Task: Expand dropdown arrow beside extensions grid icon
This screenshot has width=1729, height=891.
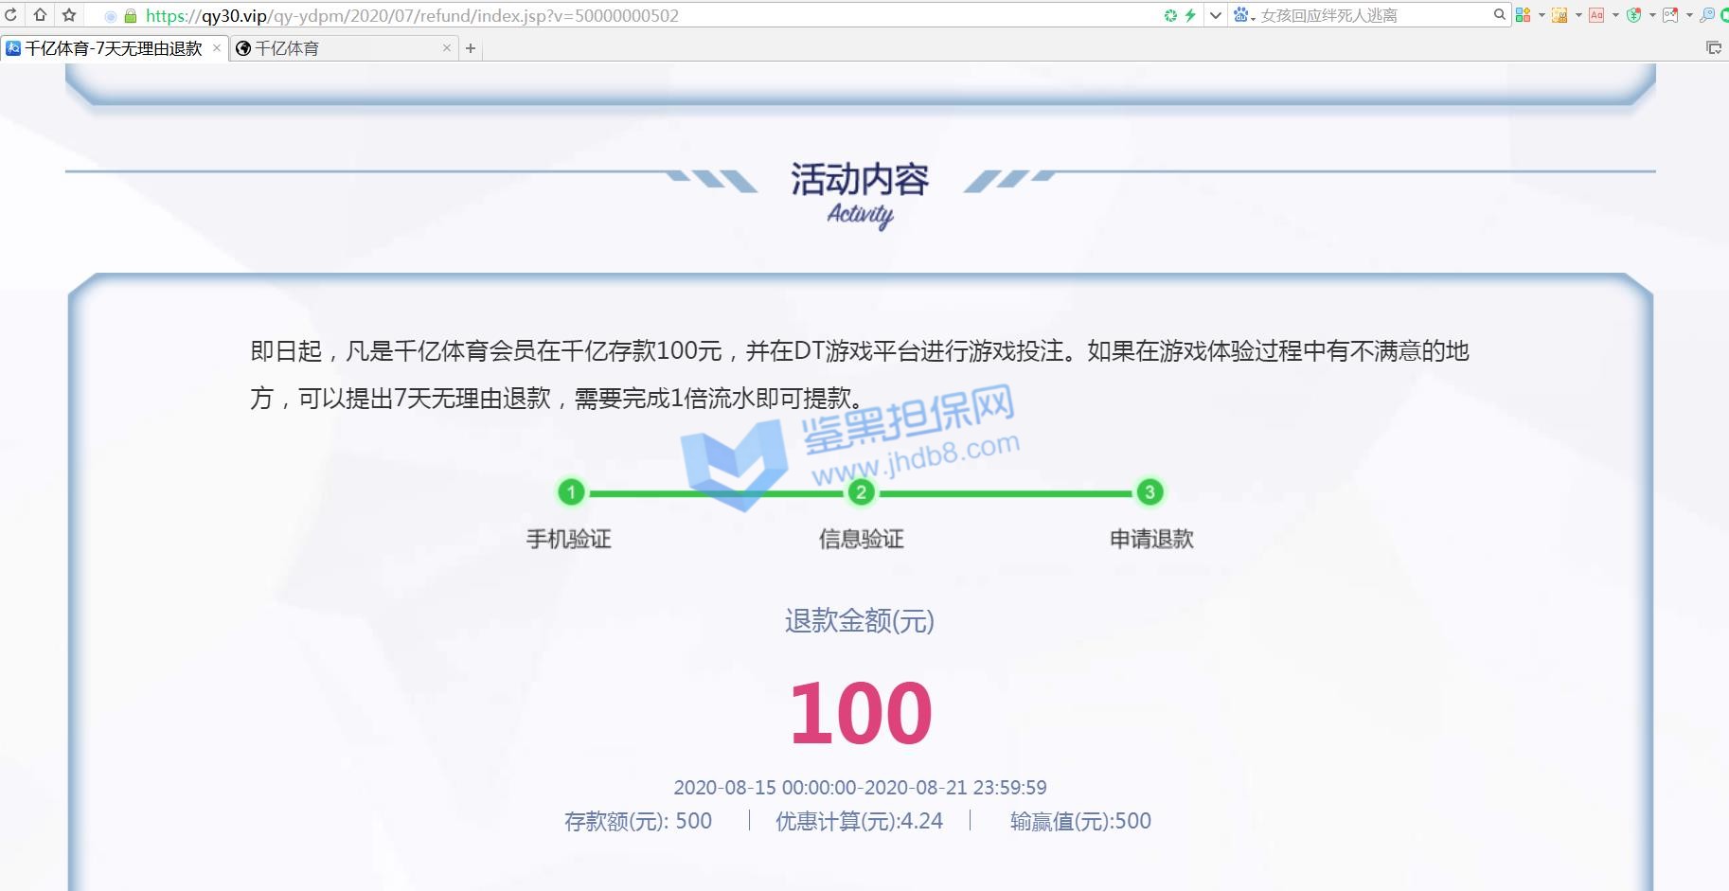Action: pyautogui.click(x=1541, y=15)
